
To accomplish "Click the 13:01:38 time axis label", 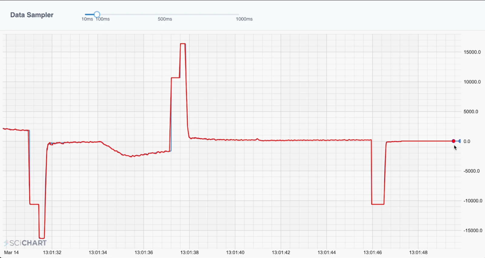I will tap(189, 252).
